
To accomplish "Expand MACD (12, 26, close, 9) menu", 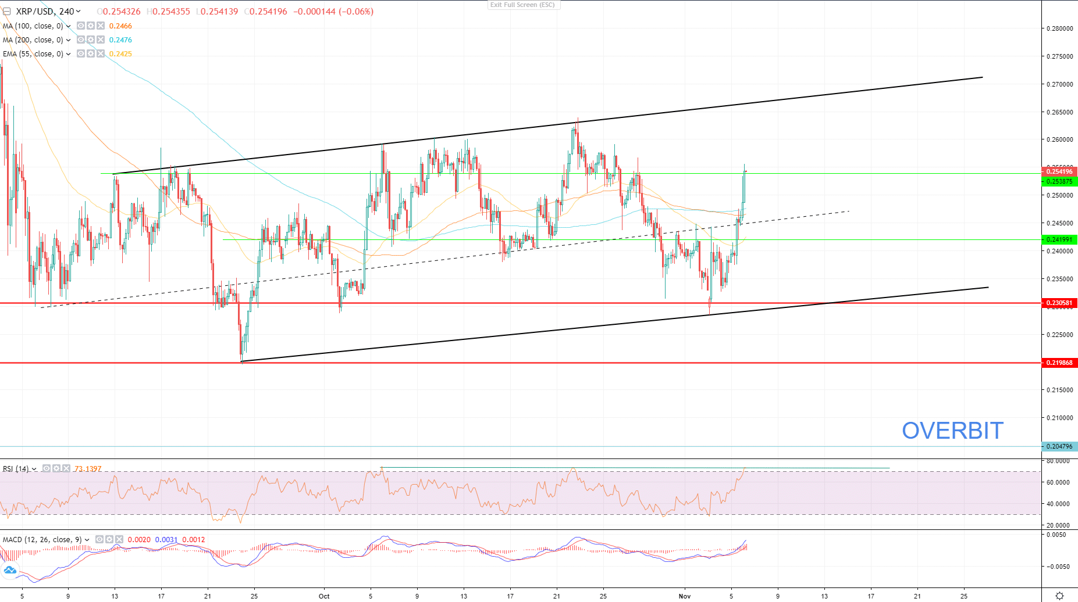I will [x=87, y=540].
